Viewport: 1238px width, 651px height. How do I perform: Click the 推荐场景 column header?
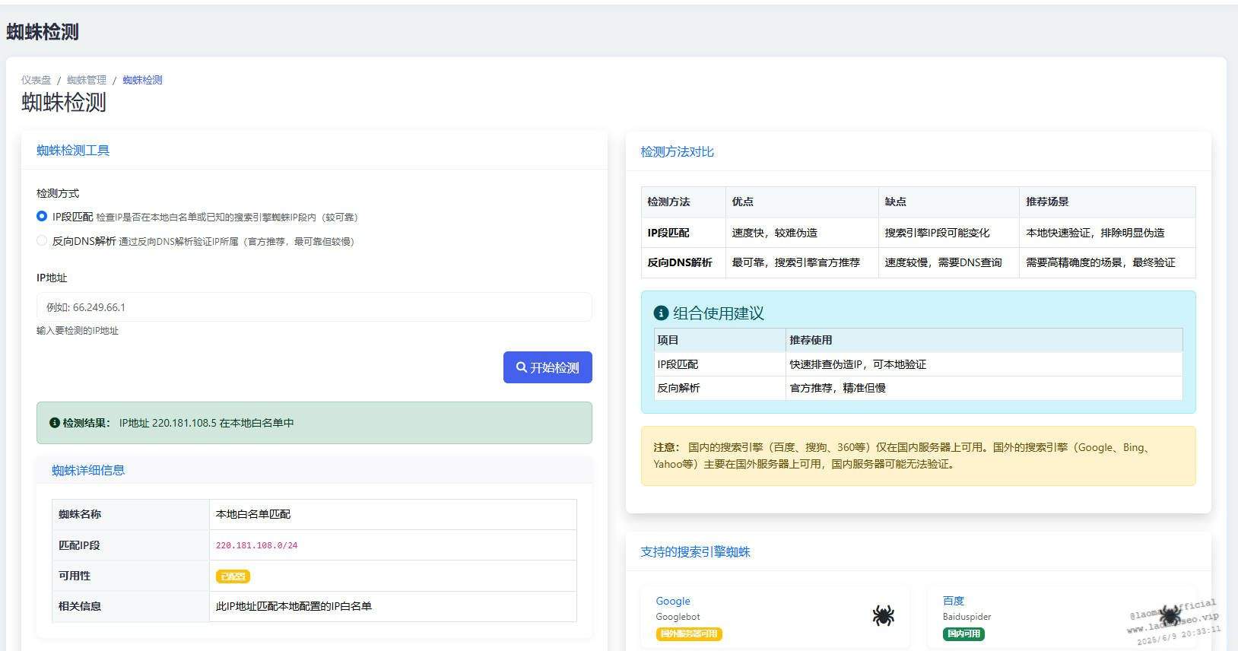[1107, 202]
